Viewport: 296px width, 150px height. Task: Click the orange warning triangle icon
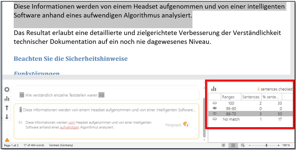tap(7, 140)
